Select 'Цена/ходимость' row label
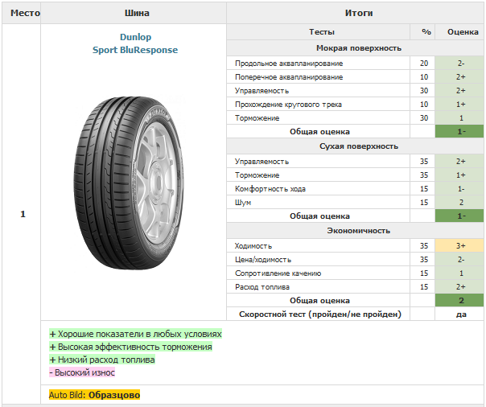 (x=263, y=260)
